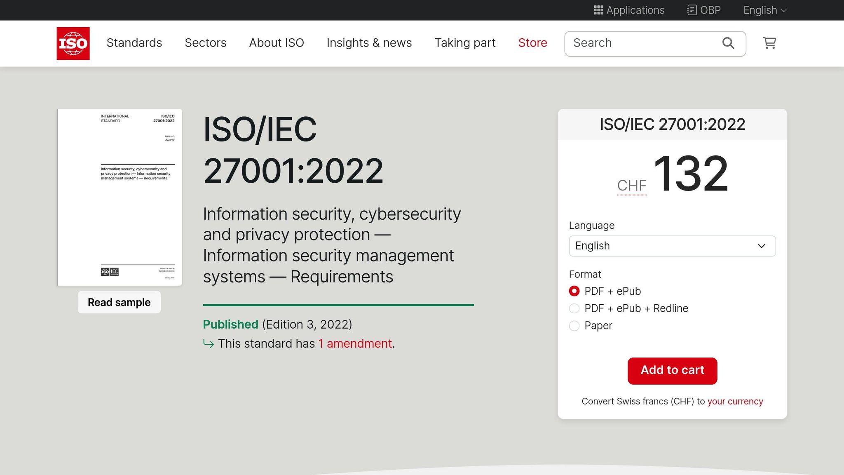Select the PDF + ePub format
Image resolution: width=844 pixels, height=475 pixels.
[x=574, y=291]
